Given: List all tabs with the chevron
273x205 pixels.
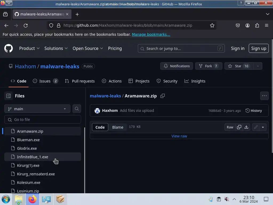Looking at the screenshot, I should click(268, 14).
